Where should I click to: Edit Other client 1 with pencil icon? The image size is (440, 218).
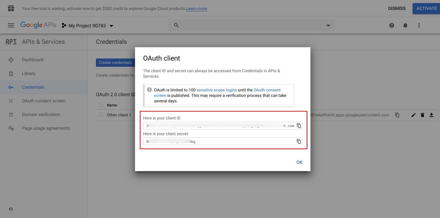click(x=414, y=115)
